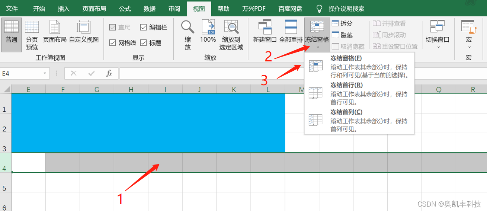
Task: Expand the Freeze Panes dropdown arrow
Action: coord(317,47)
